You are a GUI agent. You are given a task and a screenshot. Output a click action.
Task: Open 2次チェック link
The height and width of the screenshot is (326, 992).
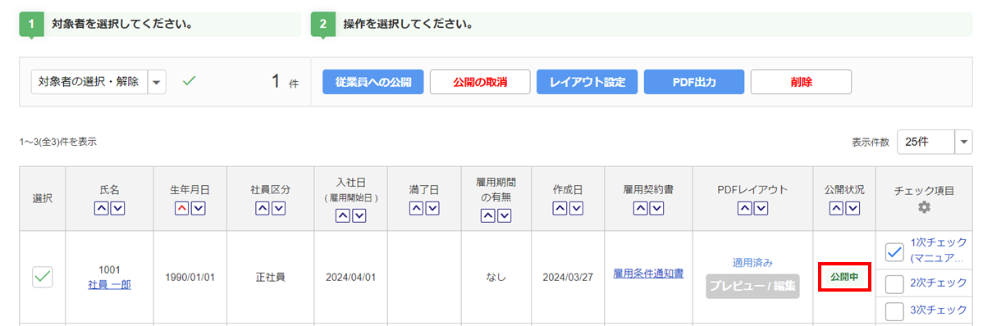point(939,283)
